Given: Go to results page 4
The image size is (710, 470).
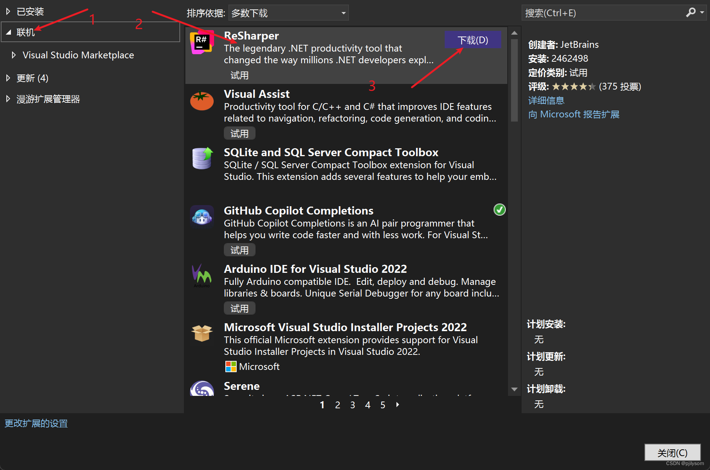Looking at the screenshot, I should [367, 405].
